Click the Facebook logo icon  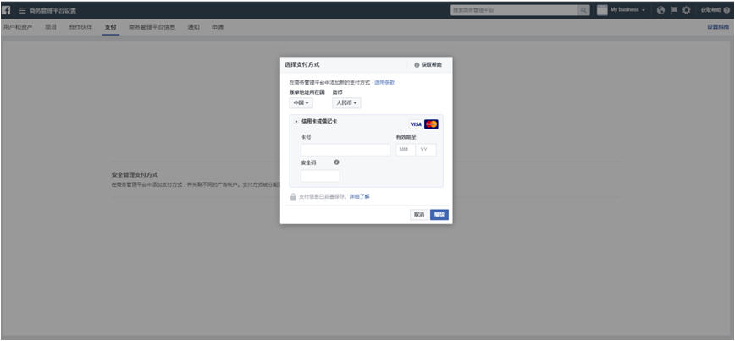6,10
